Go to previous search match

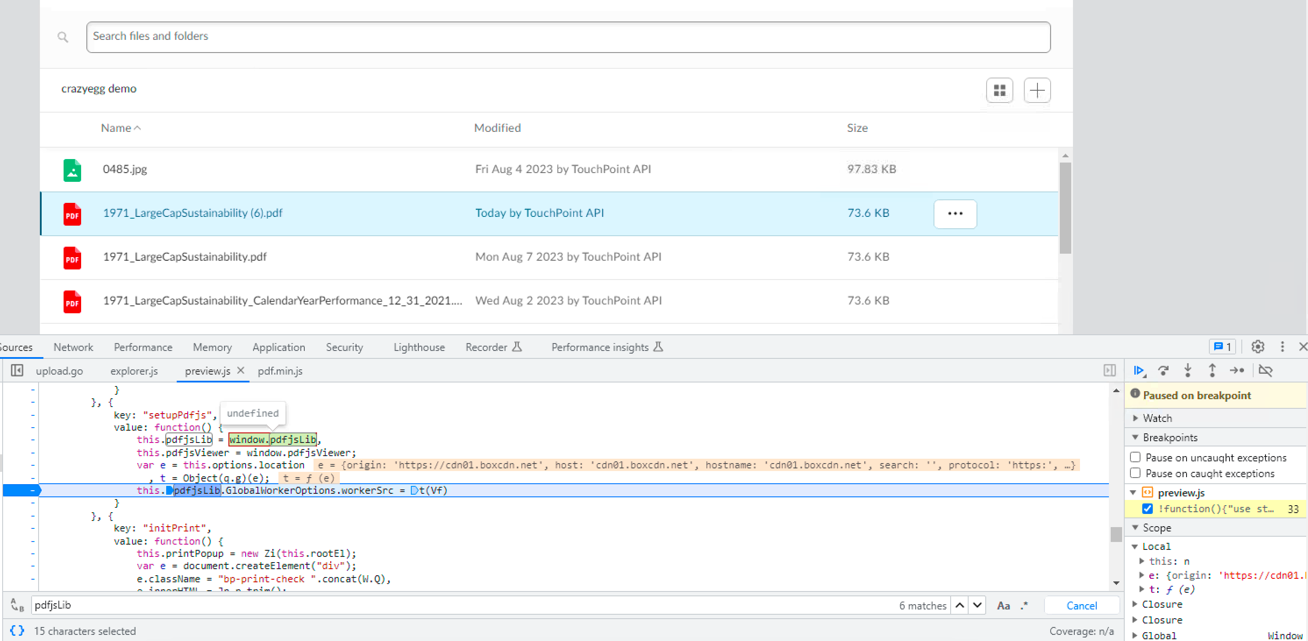click(x=960, y=605)
